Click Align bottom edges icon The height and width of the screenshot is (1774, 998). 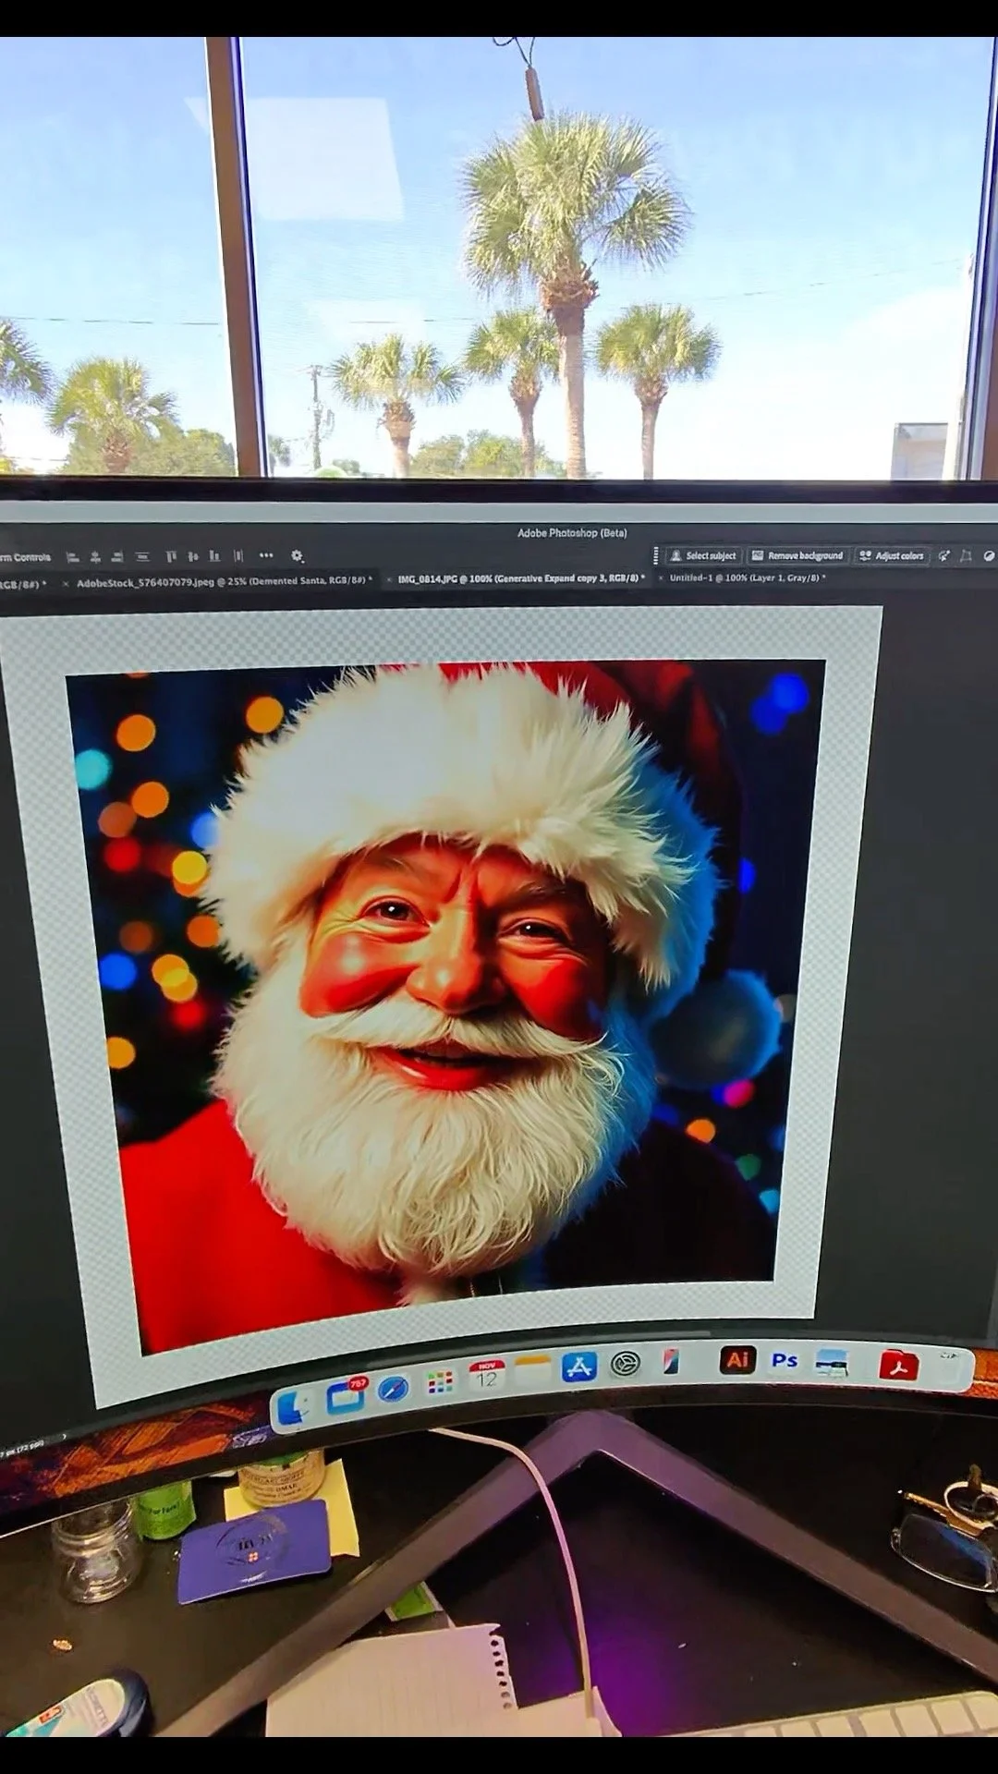214,556
